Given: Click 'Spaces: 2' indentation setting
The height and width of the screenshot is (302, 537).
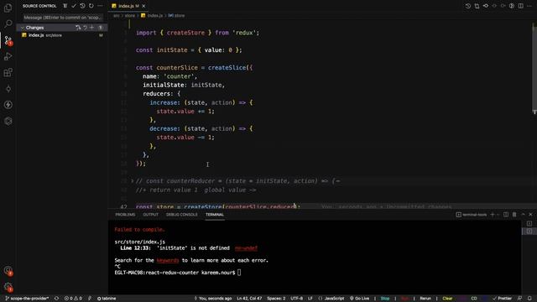Looking at the screenshot, I should pyautogui.click(x=276, y=299).
